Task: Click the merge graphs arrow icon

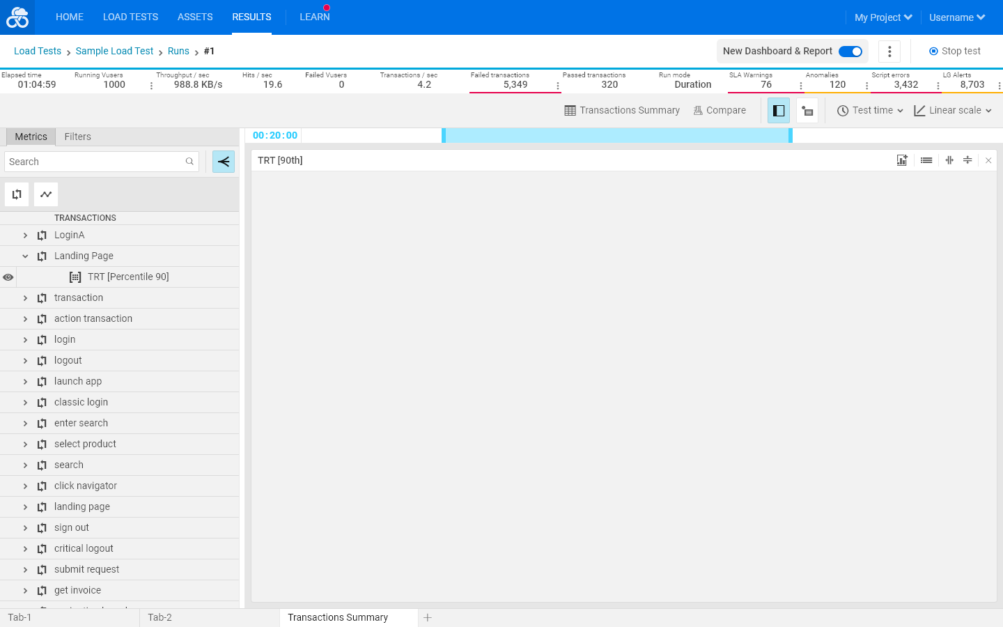Action: 224,162
